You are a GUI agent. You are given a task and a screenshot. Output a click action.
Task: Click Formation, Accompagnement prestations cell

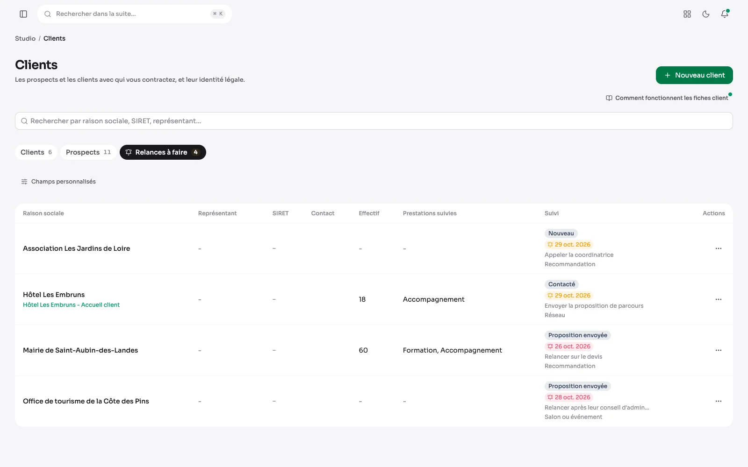point(453,350)
